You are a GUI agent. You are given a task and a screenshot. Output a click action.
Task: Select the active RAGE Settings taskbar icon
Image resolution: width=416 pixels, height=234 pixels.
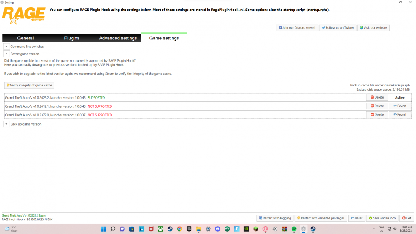click(x=304, y=229)
